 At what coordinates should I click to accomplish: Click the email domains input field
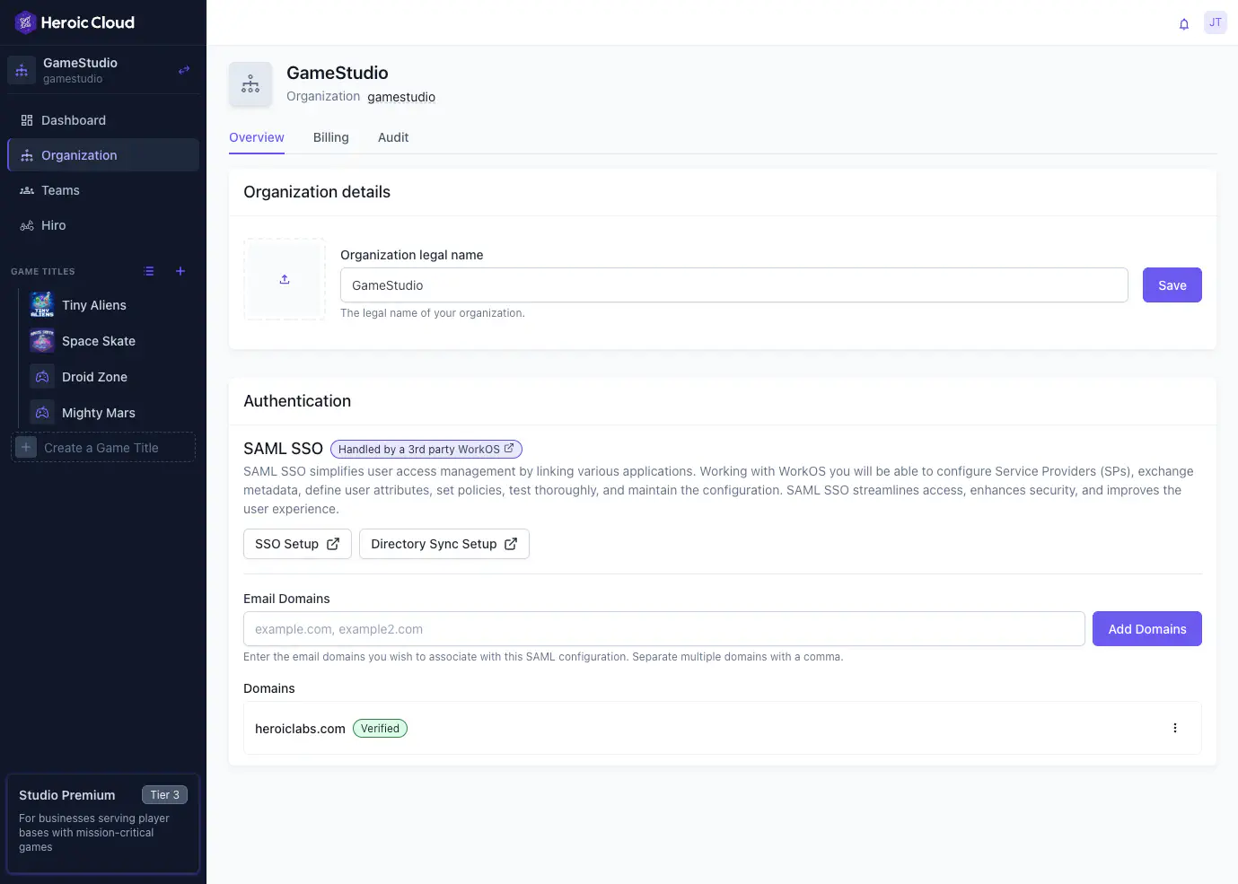(663, 628)
